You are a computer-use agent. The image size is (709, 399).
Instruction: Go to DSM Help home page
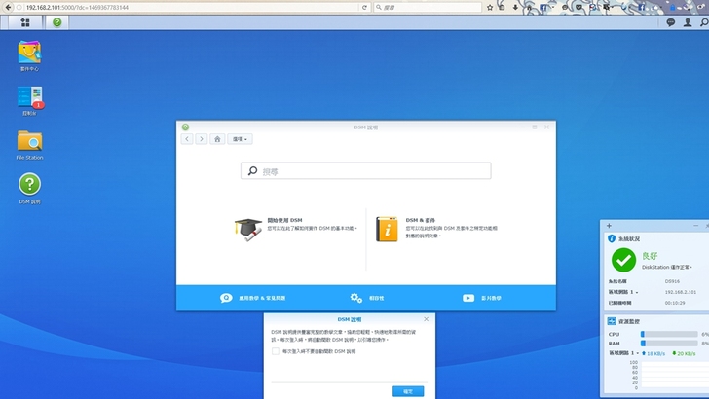[x=217, y=139]
